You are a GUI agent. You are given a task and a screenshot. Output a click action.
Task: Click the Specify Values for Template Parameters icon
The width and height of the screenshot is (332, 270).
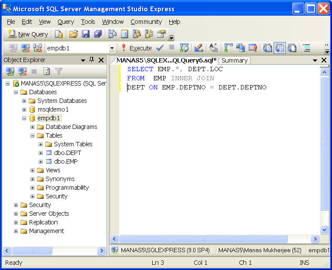coord(213,48)
